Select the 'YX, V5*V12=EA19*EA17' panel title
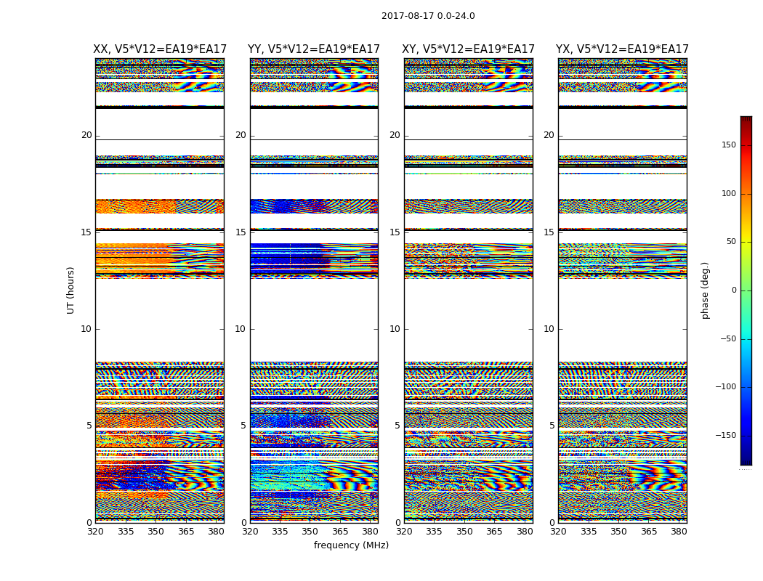Viewport: 763px width, 581px height. [622, 49]
